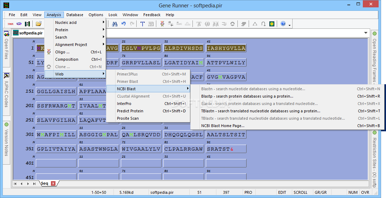This screenshot has height=198, width=386.
Task: Select Predict Protein from Web submenu
Action: pyautogui.click(x=130, y=111)
